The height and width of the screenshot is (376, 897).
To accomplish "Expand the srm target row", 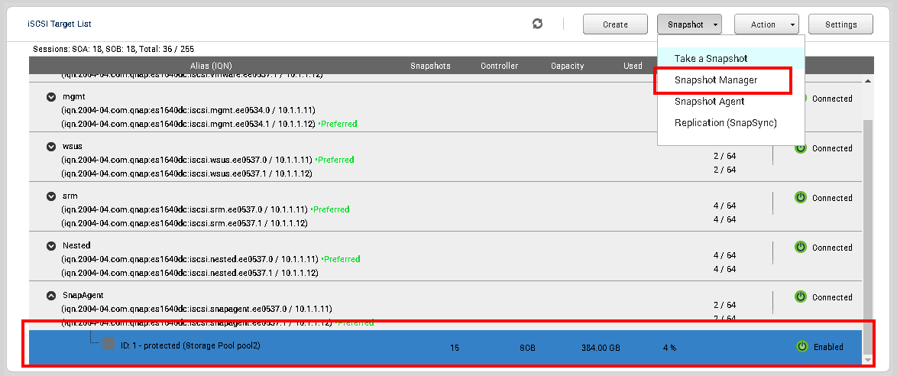I will (x=51, y=196).
